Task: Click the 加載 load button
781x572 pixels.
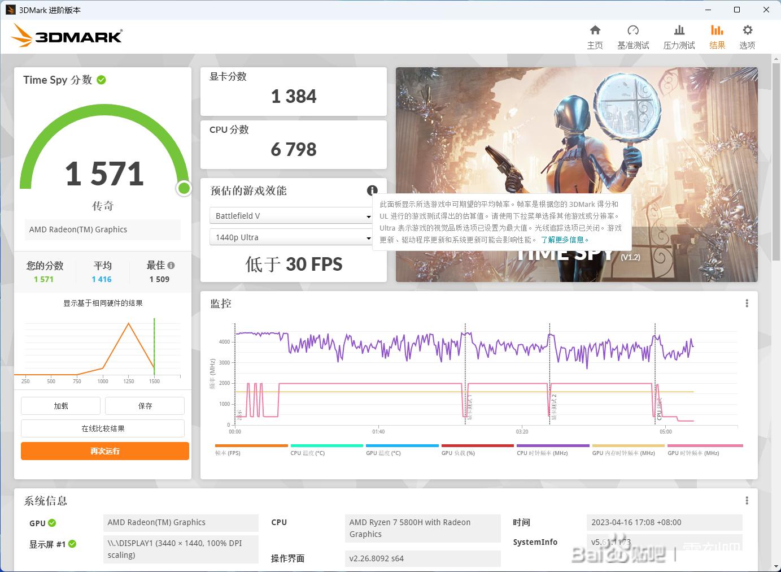Action: (x=60, y=406)
